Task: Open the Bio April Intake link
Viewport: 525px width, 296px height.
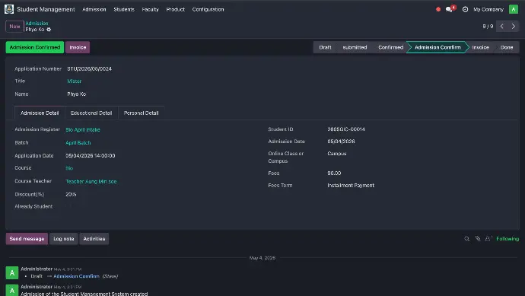Action: [83, 129]
